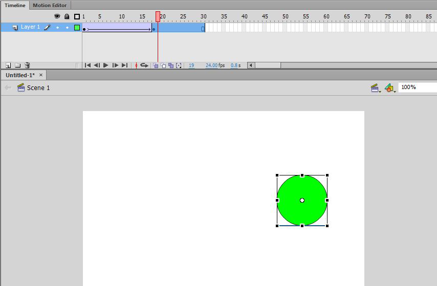Delete layer using the trash icon
This screenshot has height=286, width=437.
click(x=27, y=65)
